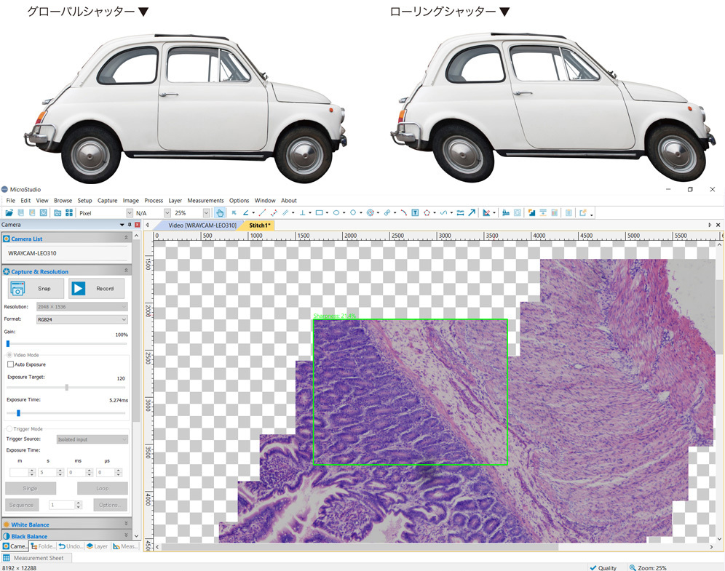Choose the line measurement tool

(x=262, y=213)
